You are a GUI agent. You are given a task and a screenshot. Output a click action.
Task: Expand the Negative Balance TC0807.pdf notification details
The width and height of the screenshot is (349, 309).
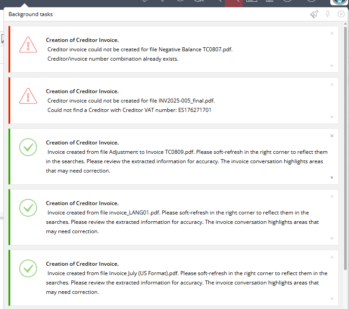pos(332,66)
